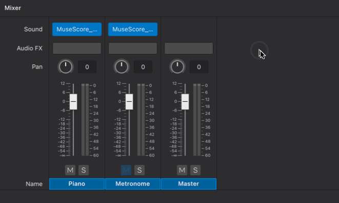Image resolution: width=339 pixels, height=203 pixels.
Task: Mute the Piano channel
Action: click(70, 170)
